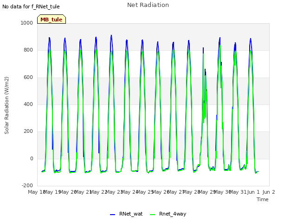This screenshot has height=223, width=297.
Task: Select the Net Radiation chart title
Action: (148, 5)
